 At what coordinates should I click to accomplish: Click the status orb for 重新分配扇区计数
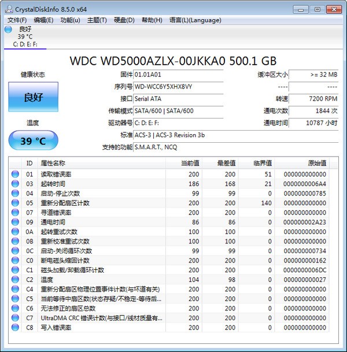[15, 203]
